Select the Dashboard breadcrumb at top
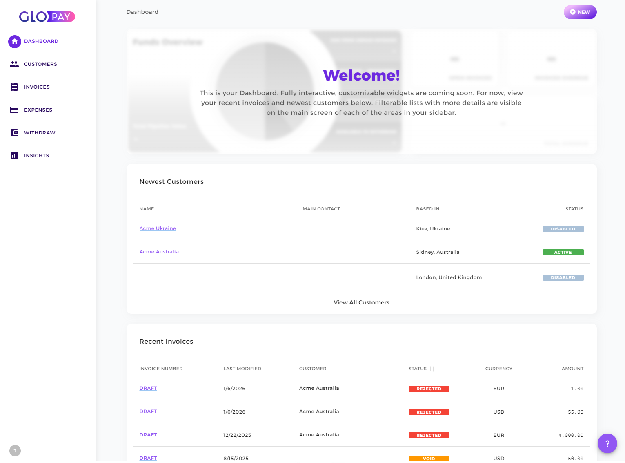 click(x=142, y=12)
